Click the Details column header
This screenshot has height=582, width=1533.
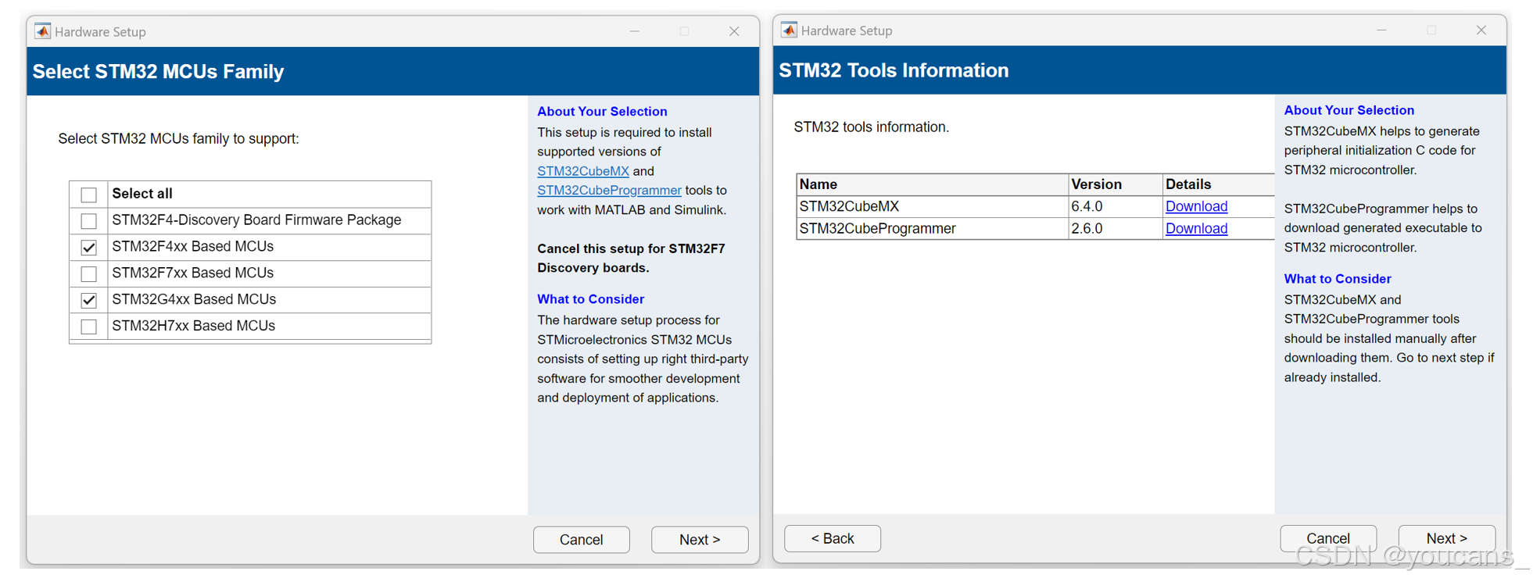tap(1218, 184)
